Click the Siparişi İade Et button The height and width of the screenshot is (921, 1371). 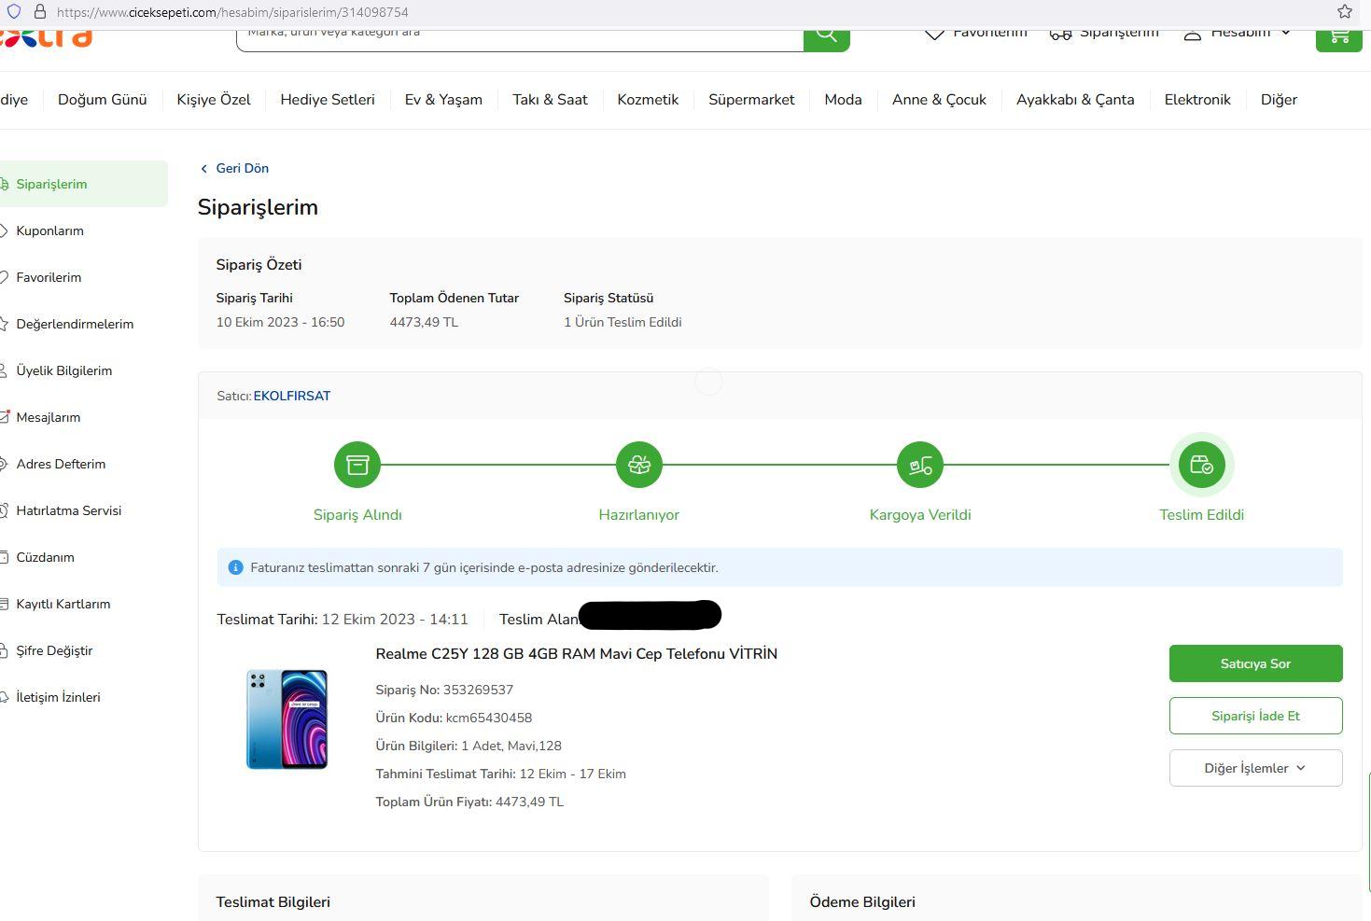pyautogui.click(x=1255, y=716)
